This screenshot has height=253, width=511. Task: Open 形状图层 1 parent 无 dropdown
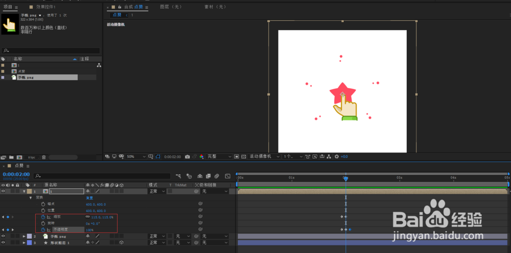point(215,243)
